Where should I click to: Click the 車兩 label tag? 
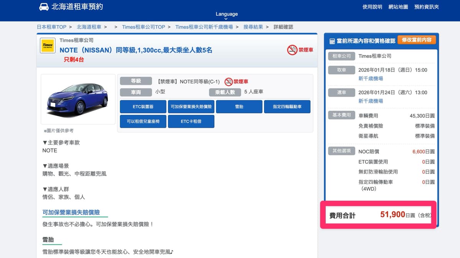coord(136,92)
